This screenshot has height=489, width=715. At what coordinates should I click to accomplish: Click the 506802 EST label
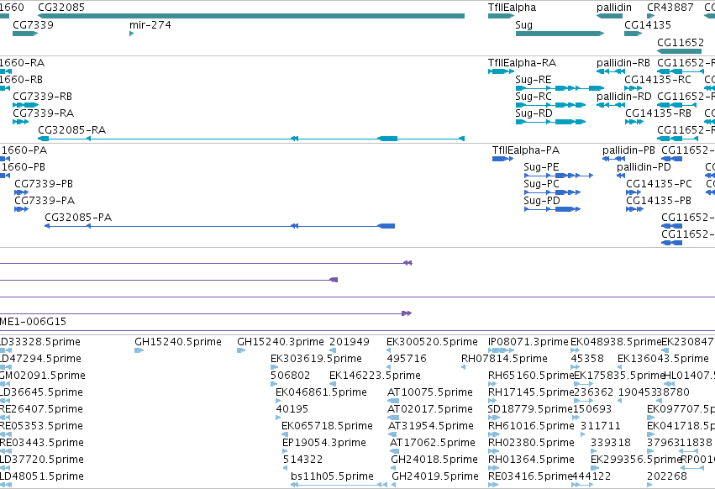click(290, 376)
